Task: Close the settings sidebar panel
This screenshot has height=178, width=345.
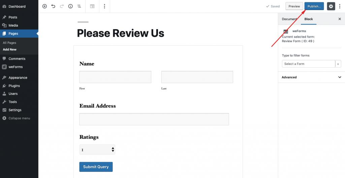Action: point(339,19)
